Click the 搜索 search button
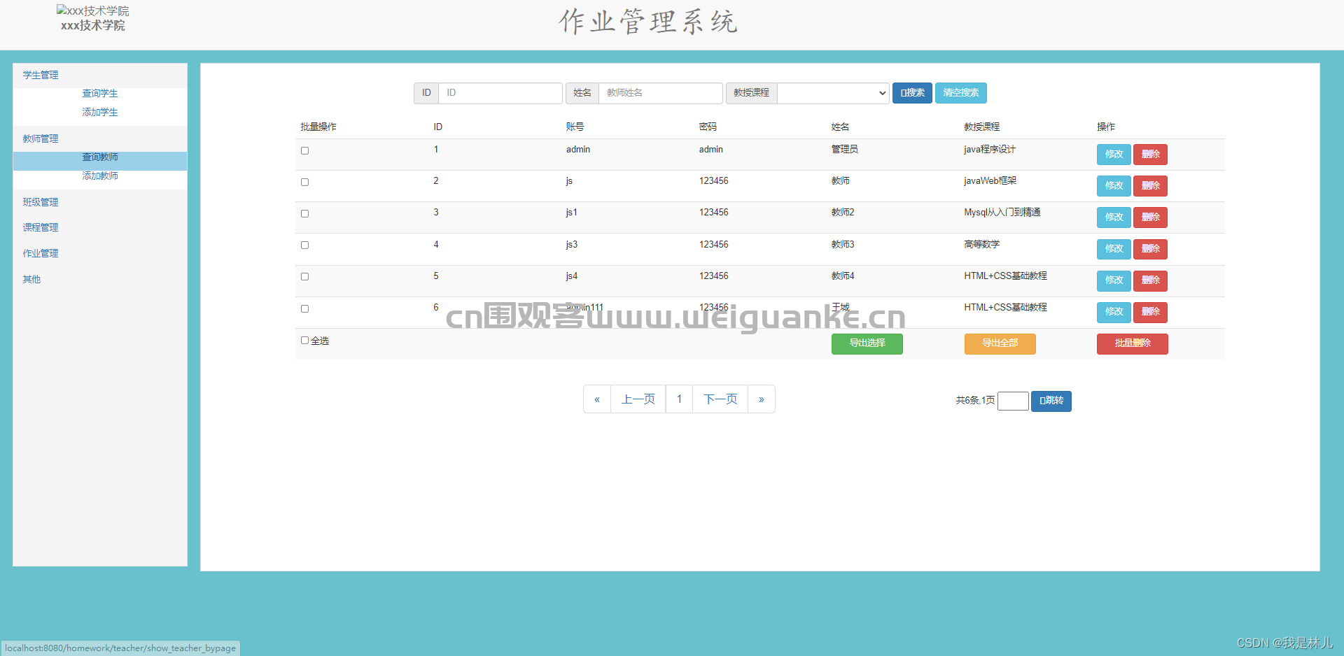 point(911,92)
